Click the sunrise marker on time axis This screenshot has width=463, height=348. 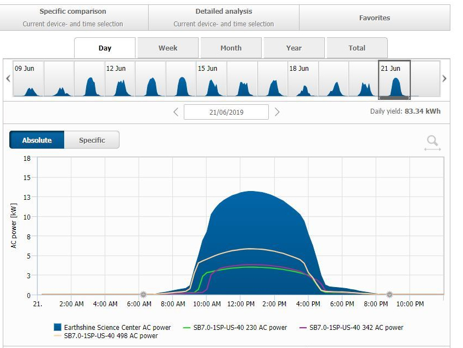click(143, 295)
